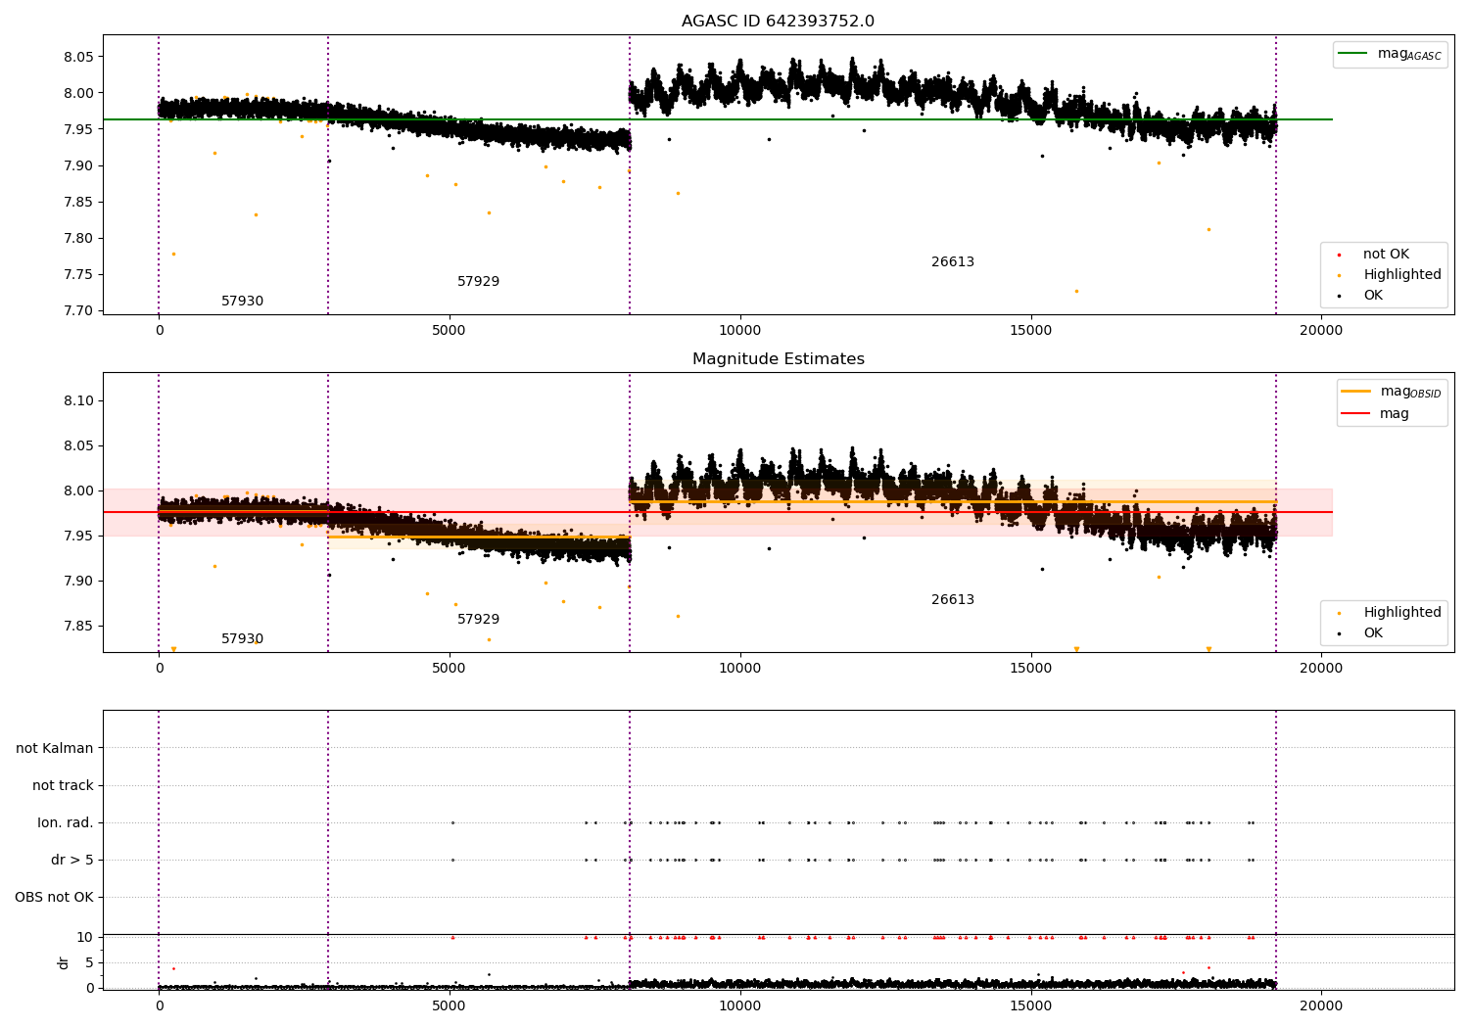Viewport: 1469px width, 1028px height.
Task: Click obsid label 26613 in the Magnitude Estimates plot
Action: pos(953,600)
